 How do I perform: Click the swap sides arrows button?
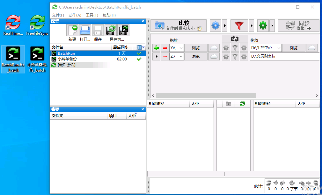pos(235,39)
